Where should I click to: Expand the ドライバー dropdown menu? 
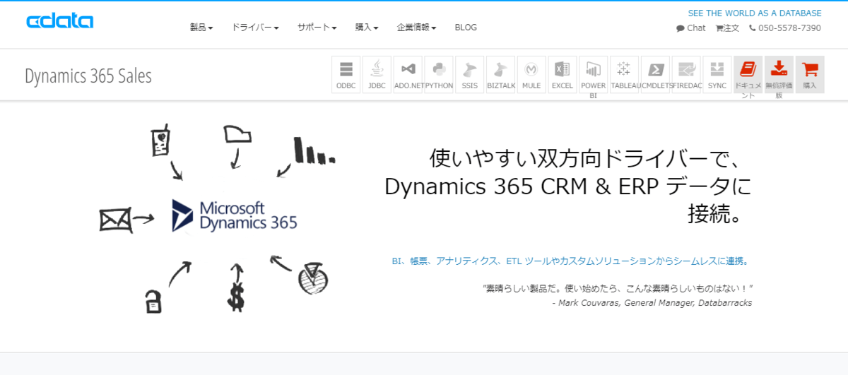tap(255, 28)
